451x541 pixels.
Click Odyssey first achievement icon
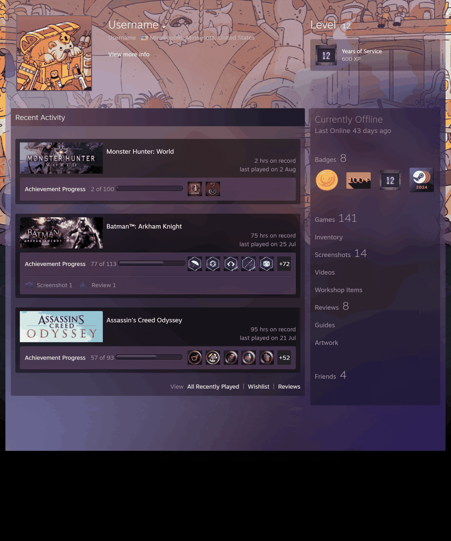[x=195, y=358]
